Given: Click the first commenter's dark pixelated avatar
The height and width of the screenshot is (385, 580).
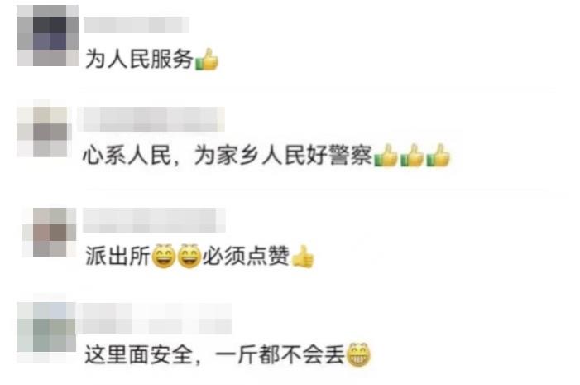Looking at the screenshot, I should (47, 36).
